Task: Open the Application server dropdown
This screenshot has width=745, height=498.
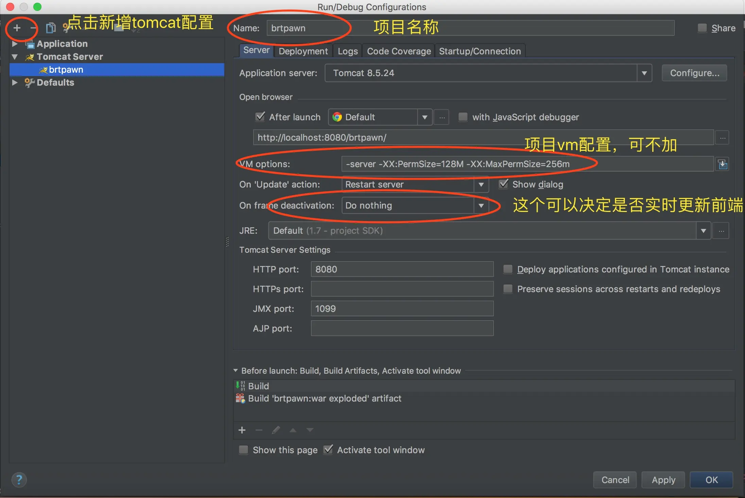Action: coord(644,73)
